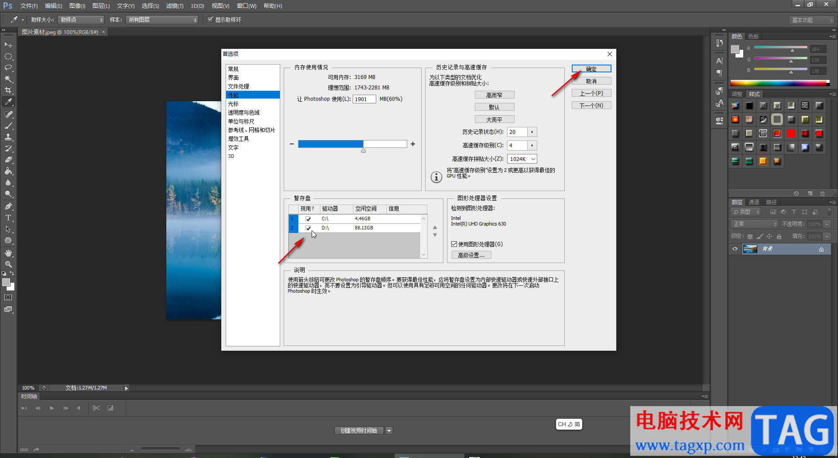Increase memory with plus button
This screenshot has height=458, width=838.
pos(413,144)
